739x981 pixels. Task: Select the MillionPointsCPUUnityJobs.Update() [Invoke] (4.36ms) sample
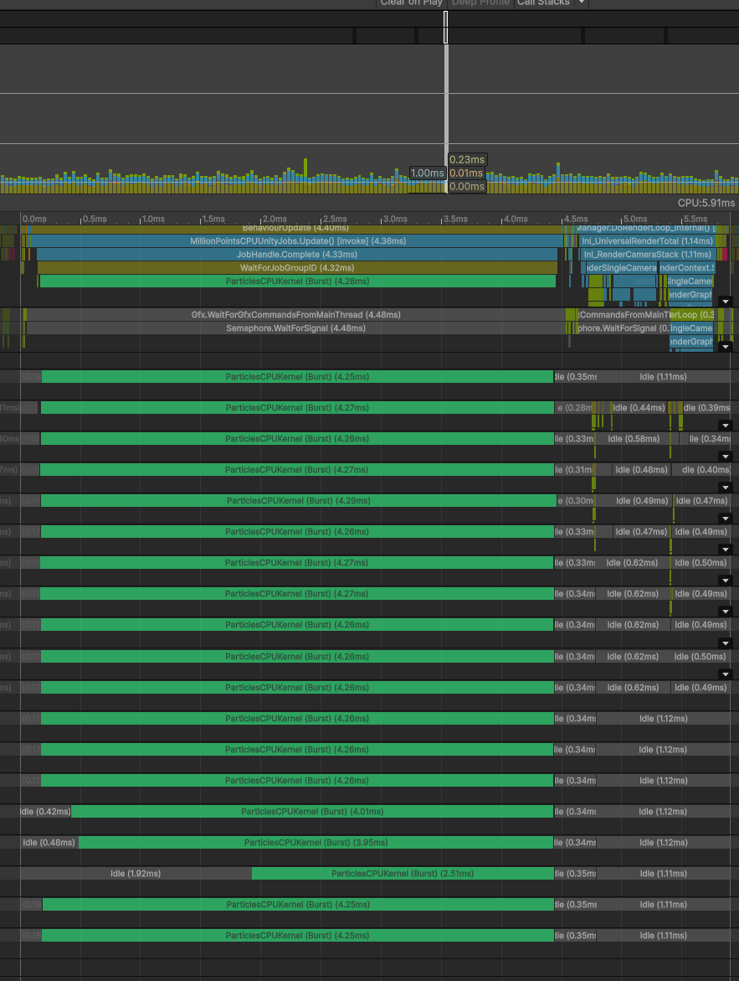(x=297, y=241)
